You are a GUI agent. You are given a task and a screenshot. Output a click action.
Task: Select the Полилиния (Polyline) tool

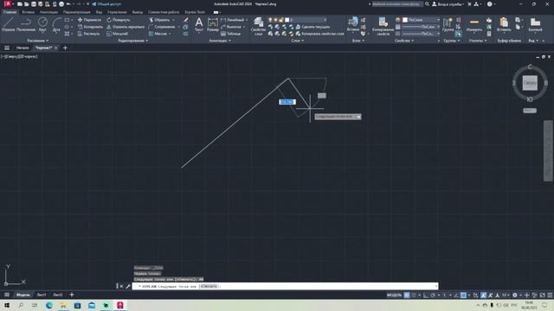[26, 25]
